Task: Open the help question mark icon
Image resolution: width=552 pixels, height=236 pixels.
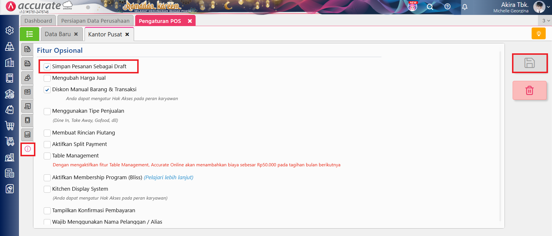Action: [447, 7]
